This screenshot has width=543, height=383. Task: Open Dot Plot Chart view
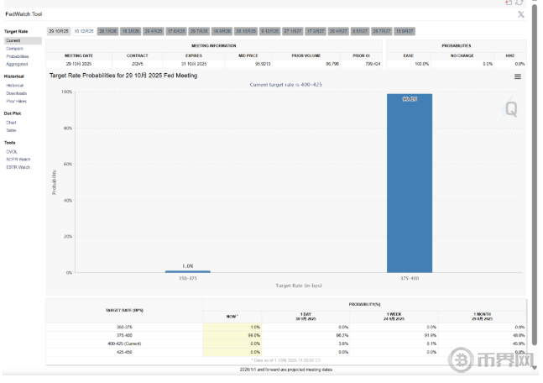(x=11, y=123)
